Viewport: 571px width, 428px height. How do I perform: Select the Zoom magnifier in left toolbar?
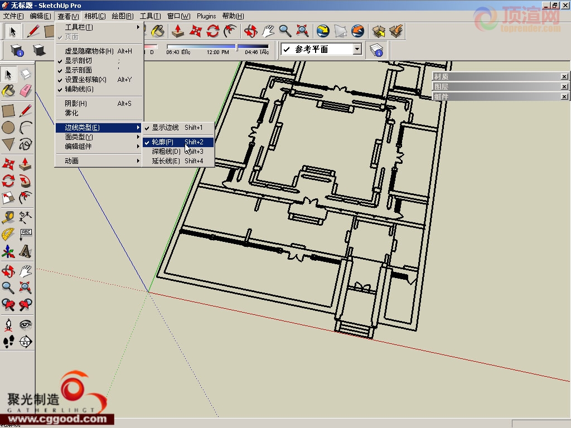[8, 288]
